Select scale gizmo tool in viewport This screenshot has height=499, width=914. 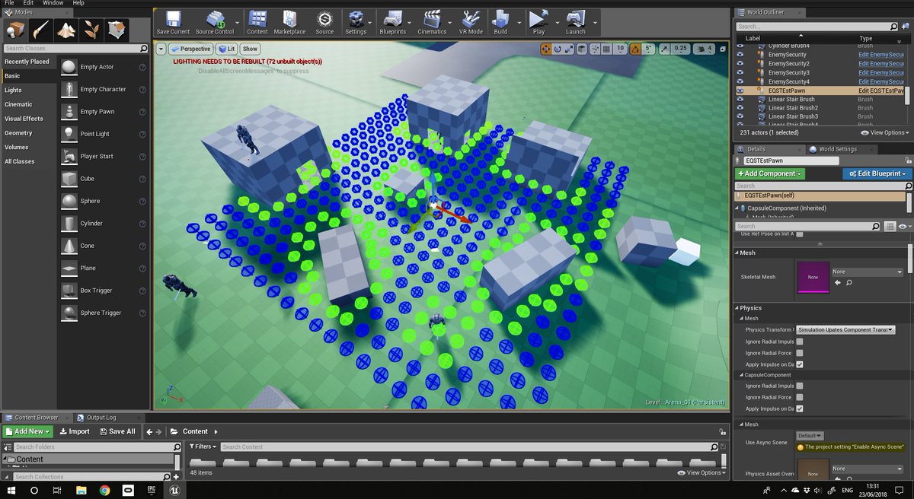[569, 49]
